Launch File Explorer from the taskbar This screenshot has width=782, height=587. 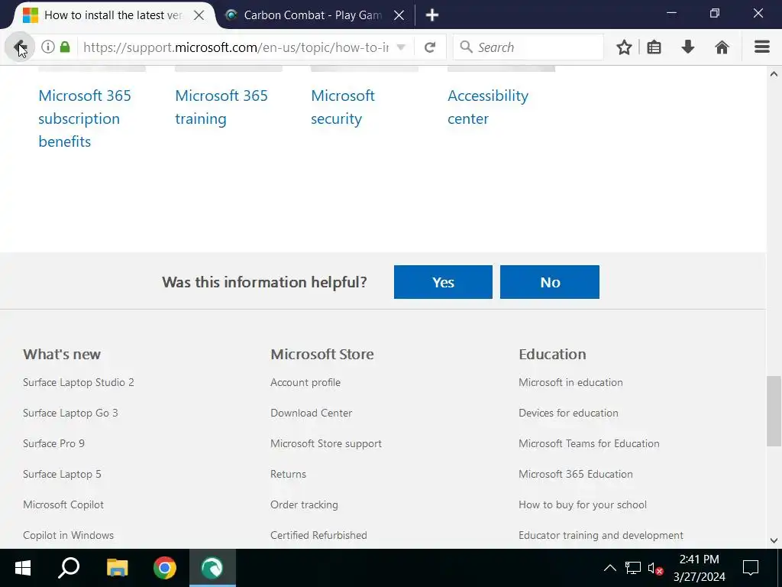click(x=117, y=568)
